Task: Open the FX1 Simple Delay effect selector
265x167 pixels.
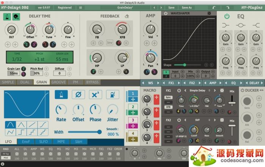Action: 197,90
